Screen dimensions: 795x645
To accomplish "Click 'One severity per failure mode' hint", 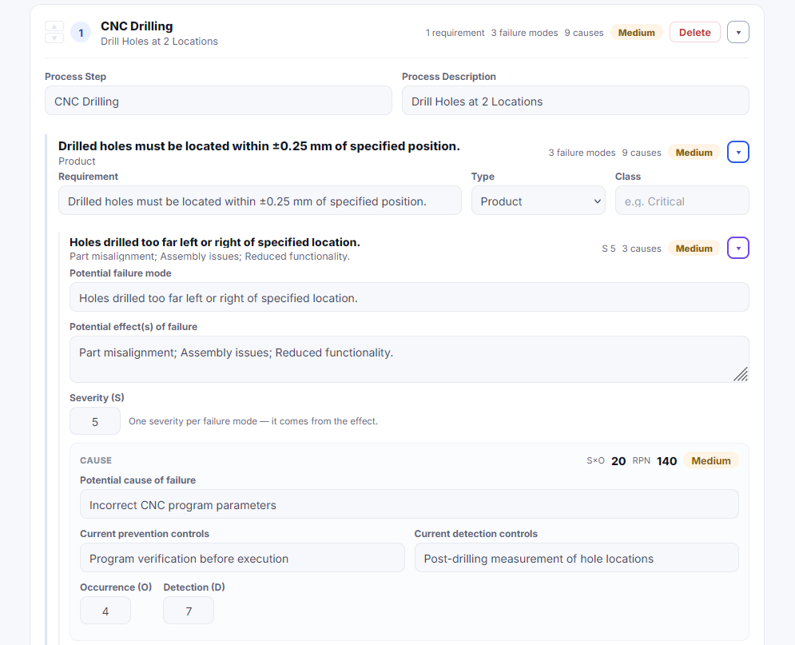I will coord(253,421).
